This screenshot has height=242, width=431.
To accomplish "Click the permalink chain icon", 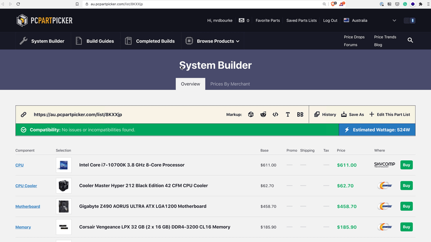I will coord(24,115).
